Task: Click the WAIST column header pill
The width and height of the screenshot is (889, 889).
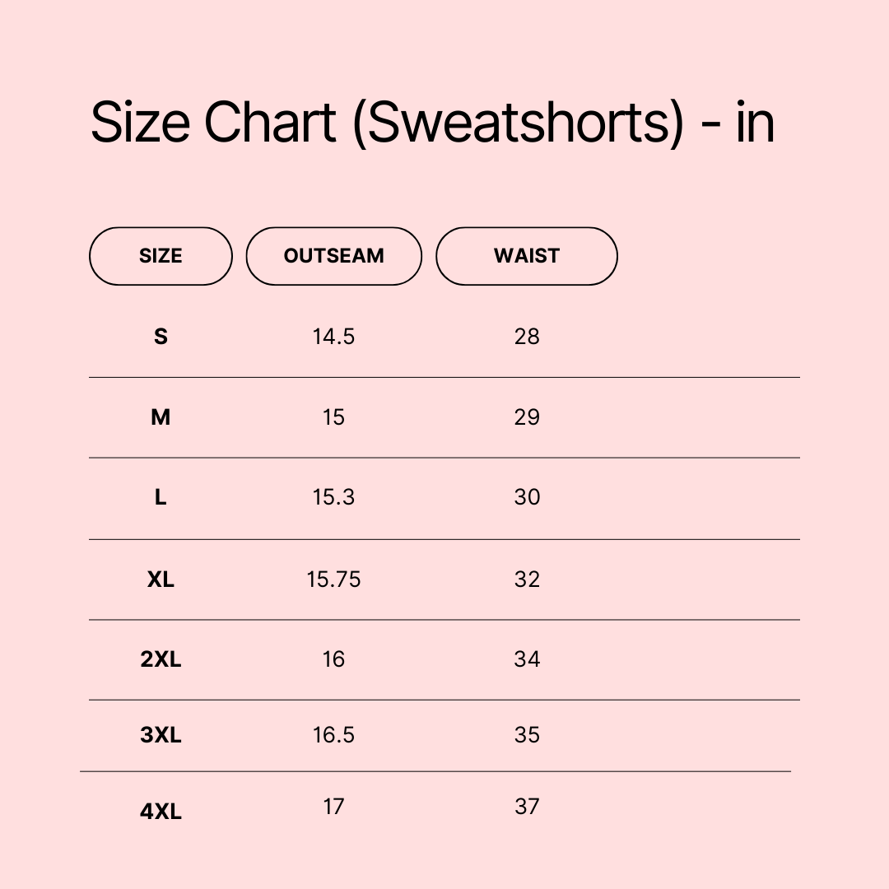Action: pyautogui.click(x=526, y=256)
